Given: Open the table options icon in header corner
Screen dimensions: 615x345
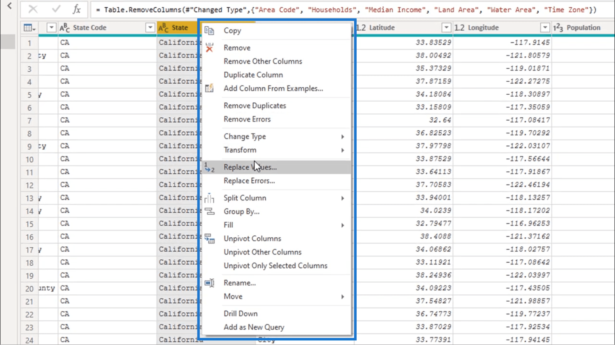Looking at the screenshot, I should [29, 28].
